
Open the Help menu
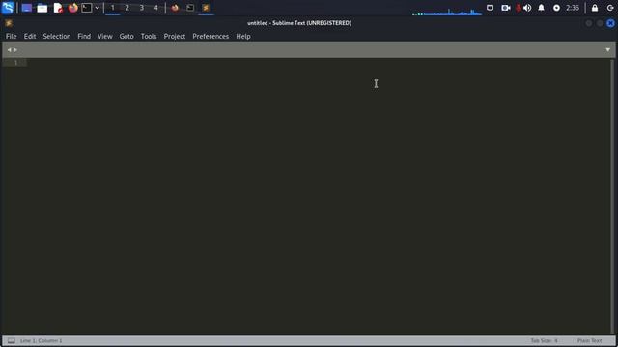point(243,37)
